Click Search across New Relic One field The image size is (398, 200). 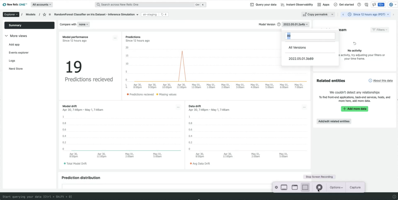[x=151, y=5]
